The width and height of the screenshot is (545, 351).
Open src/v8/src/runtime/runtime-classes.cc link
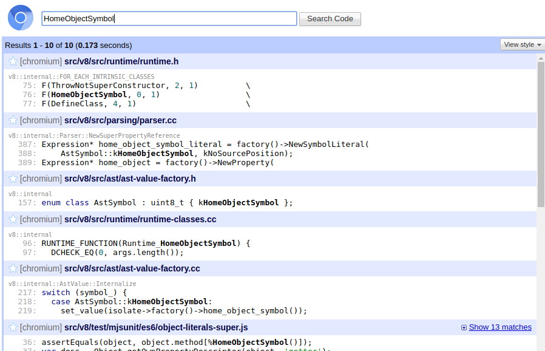tap(140, 219)
